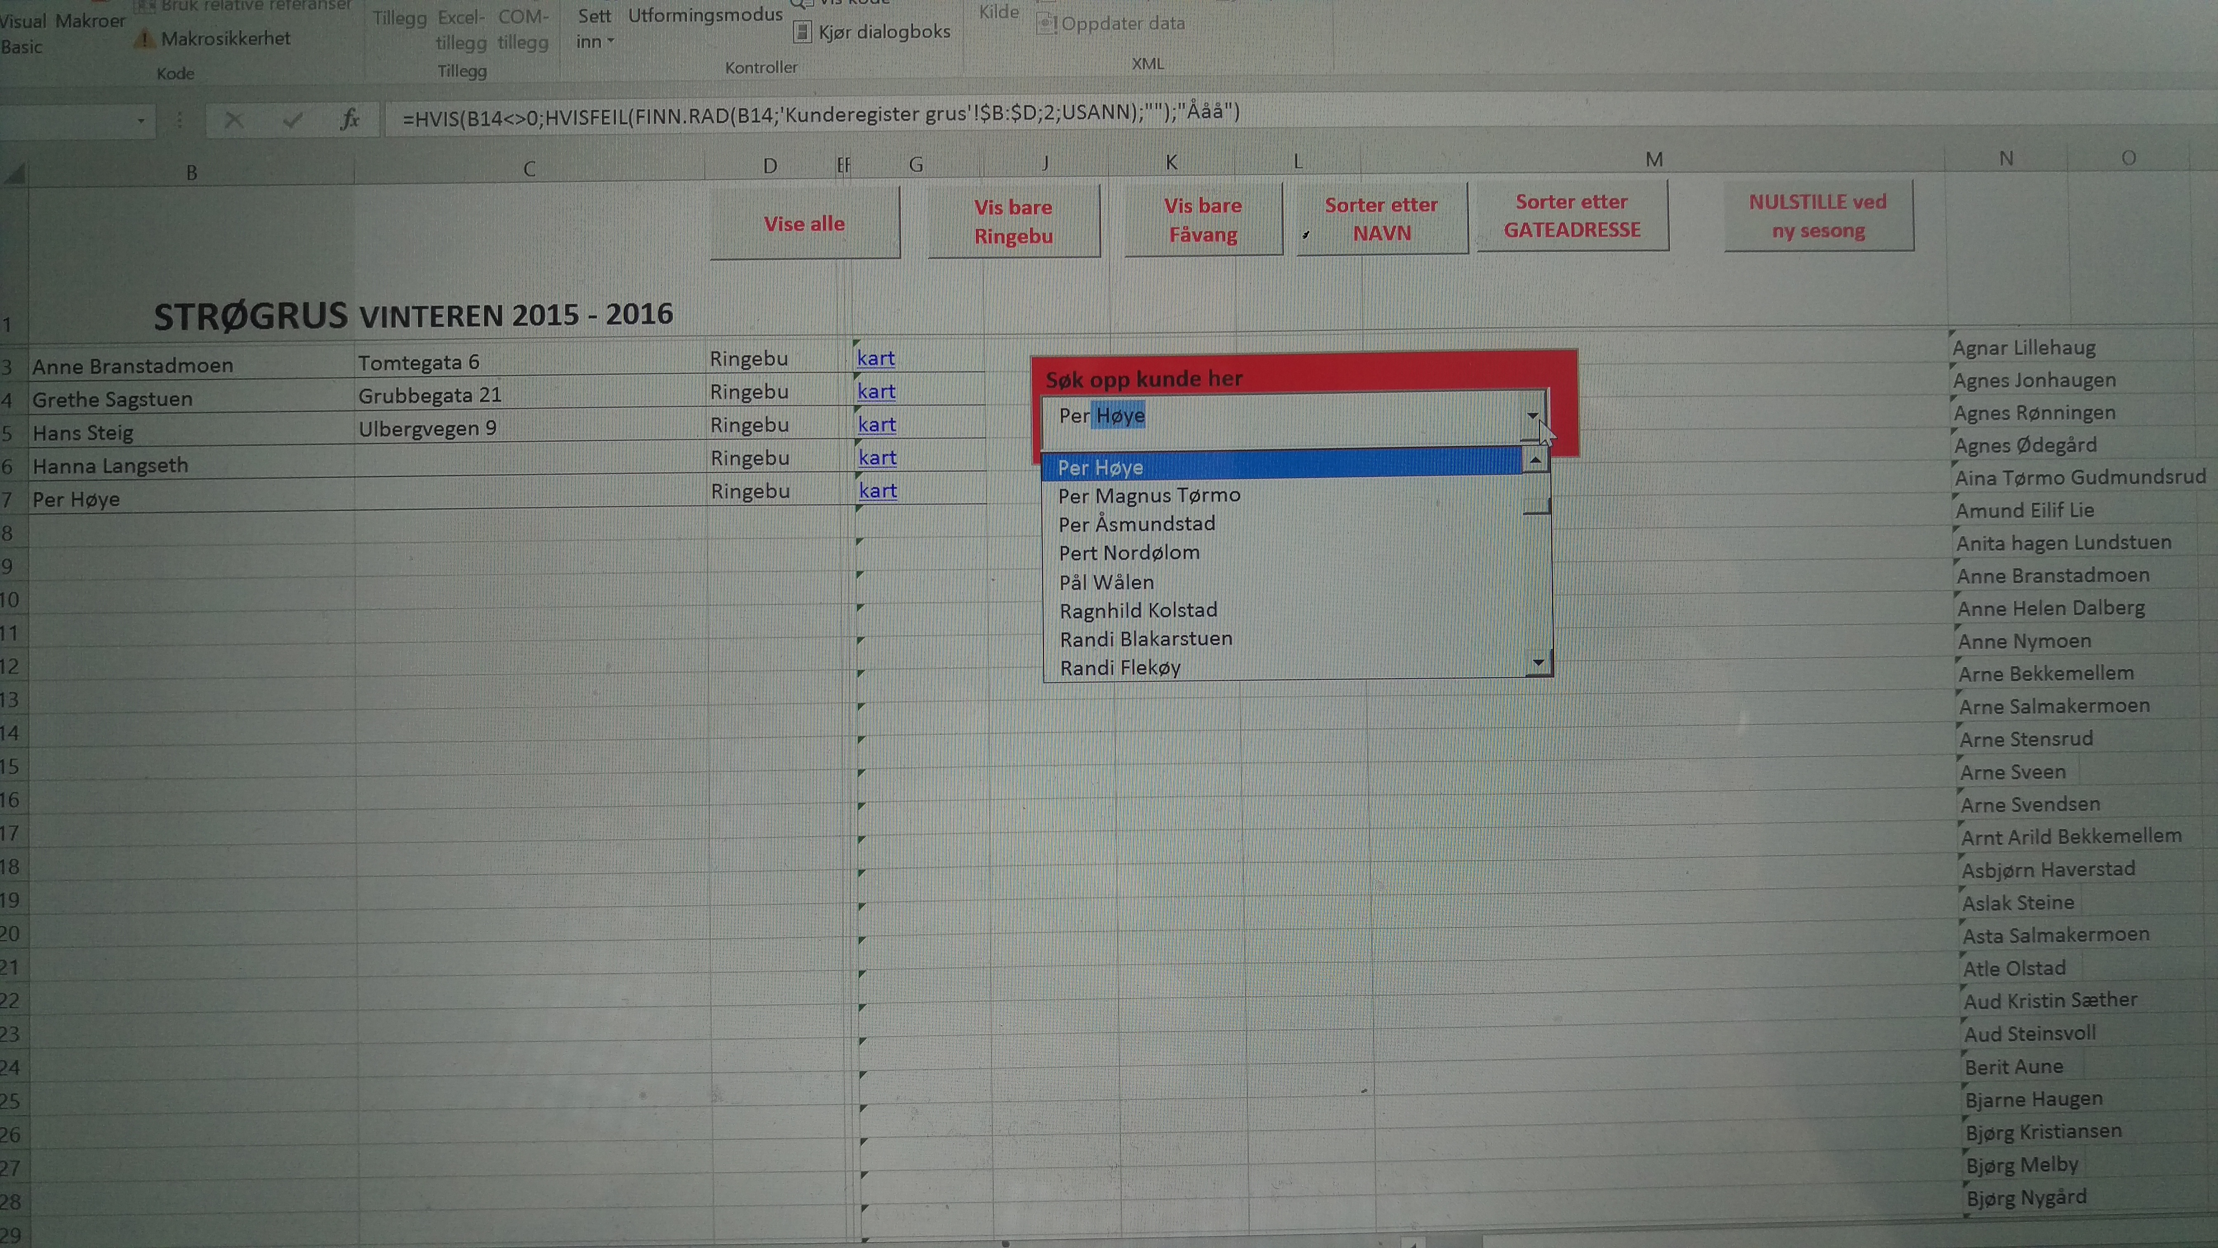Open kart link for Grethe Sagstuen

pyautogui.click(x=877, y=392)
